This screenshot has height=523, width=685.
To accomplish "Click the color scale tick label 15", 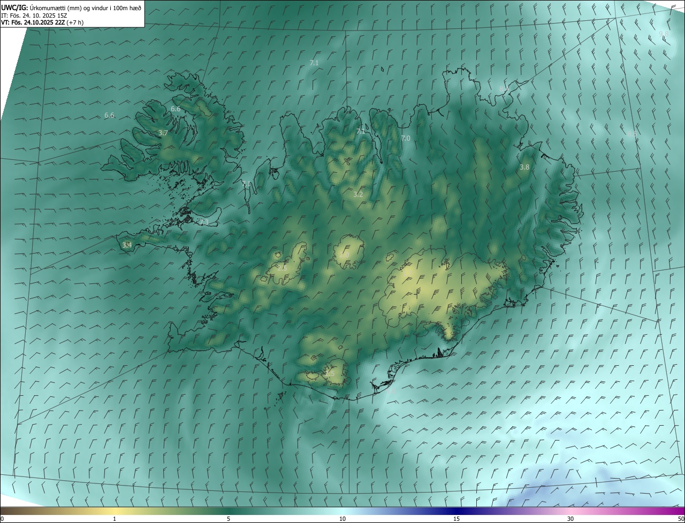I will click(456, 519).
